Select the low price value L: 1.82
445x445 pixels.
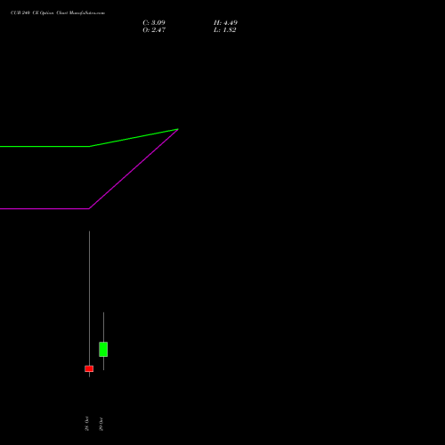click(x=225, y=30)
